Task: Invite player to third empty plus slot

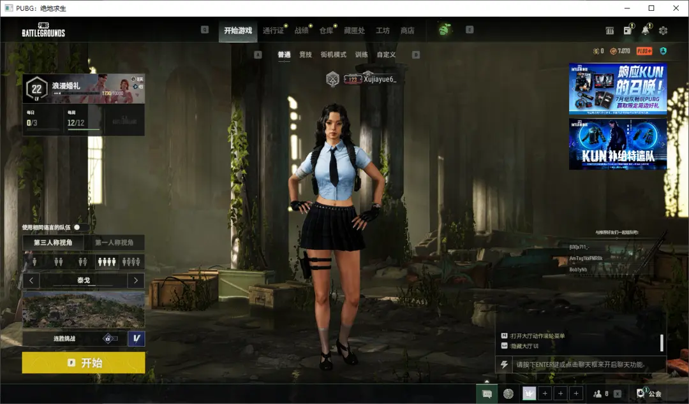Action: pos(576,393)
